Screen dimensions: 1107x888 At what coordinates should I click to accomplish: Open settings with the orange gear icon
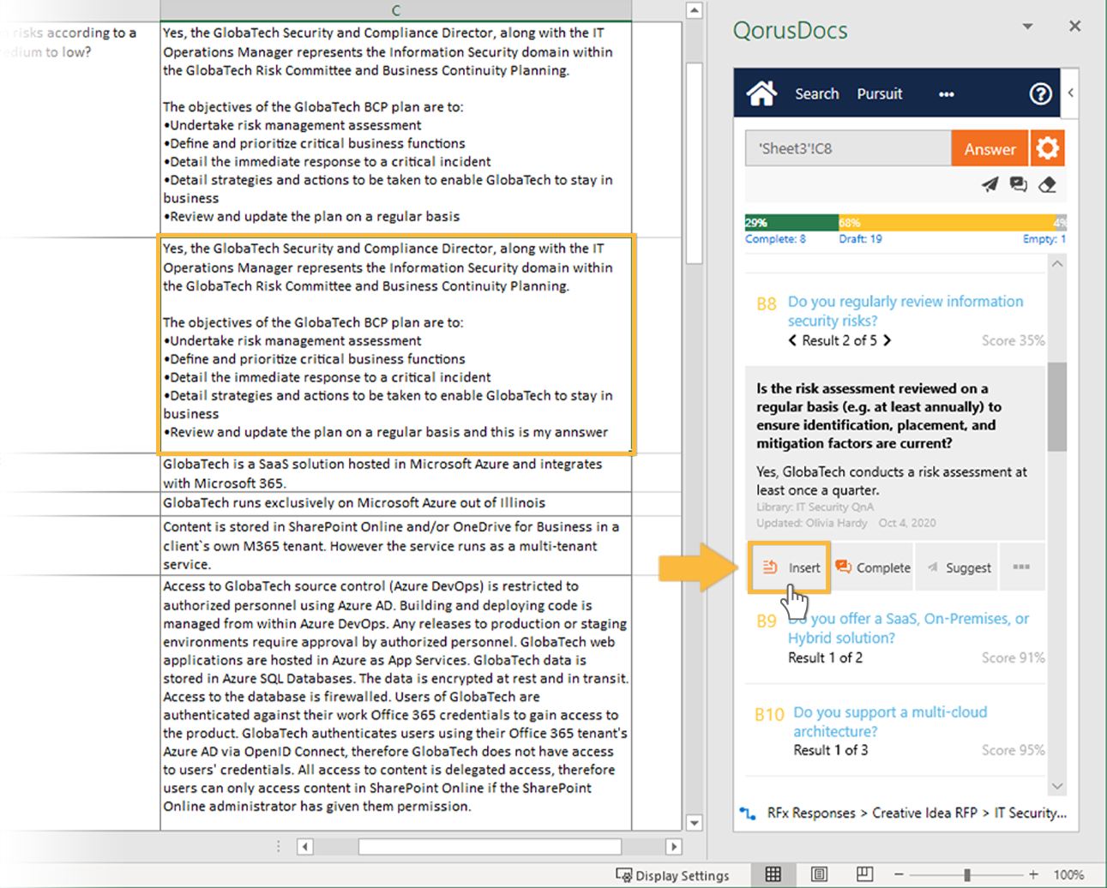point(1047,148)
